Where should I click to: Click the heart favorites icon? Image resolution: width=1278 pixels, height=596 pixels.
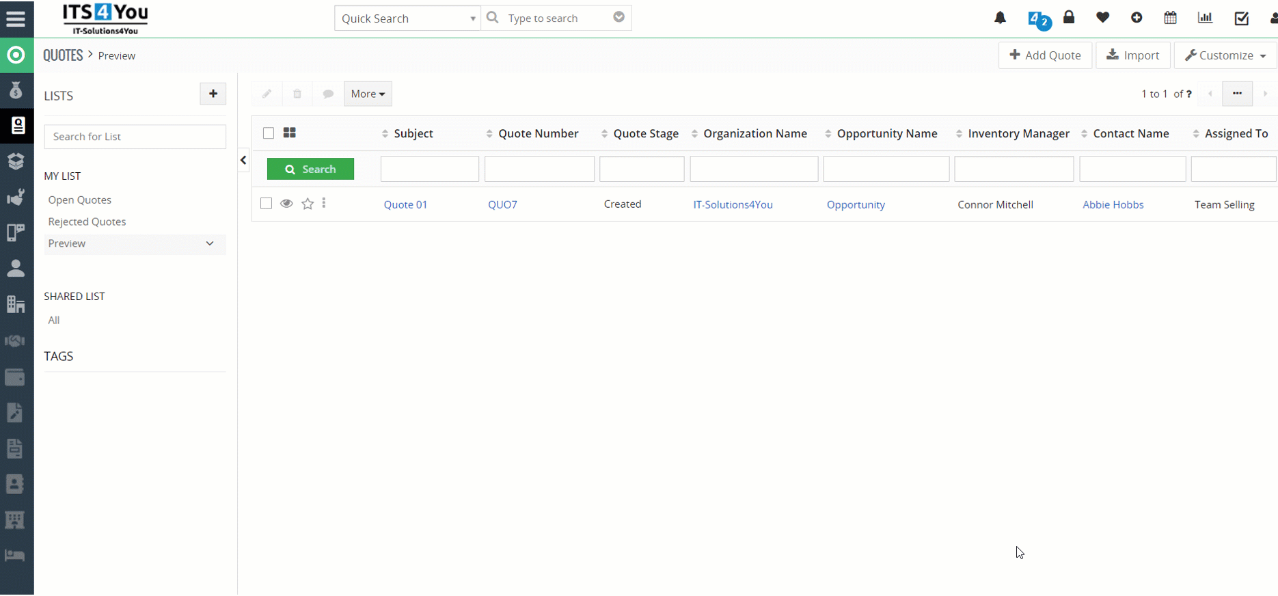coord(1102,18)
